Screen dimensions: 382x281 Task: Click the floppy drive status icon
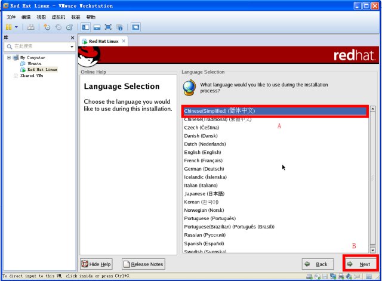[x=325, y=277]
